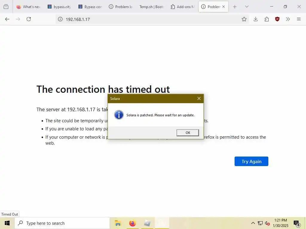Restore down the Firefox window
This screenshot has height=229, width=306.
(x=285, y=7)
